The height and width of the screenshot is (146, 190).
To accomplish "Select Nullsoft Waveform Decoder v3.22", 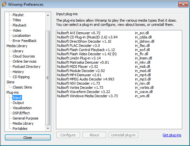I will click(84, 92).
